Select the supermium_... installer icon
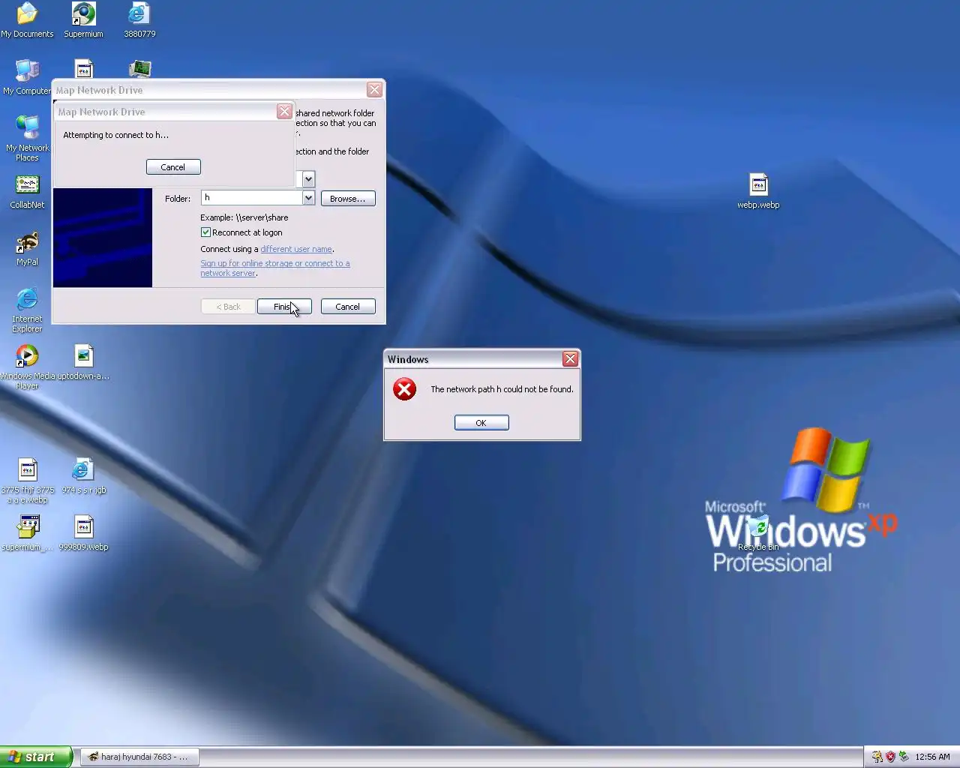Viewport: 960px width, 768px height. point(28,533)
